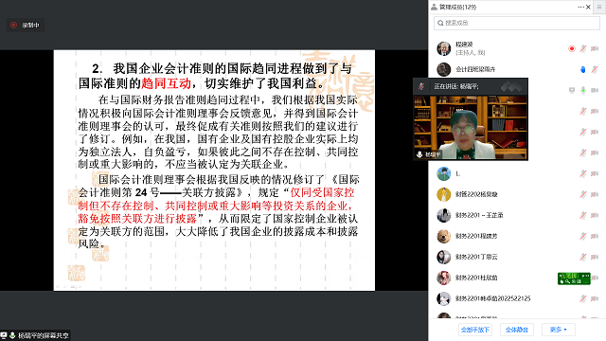This screenshot has height=341, width=606.
Task: Open the hamburger menu at the panel's top-right corner
Action: point(599,7)
